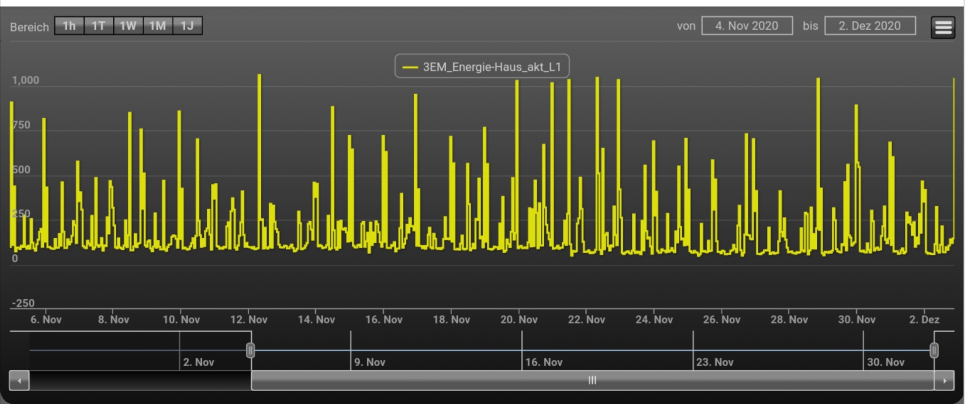
Task: Choose the 1J one-year range
Action: click(187, 26)
